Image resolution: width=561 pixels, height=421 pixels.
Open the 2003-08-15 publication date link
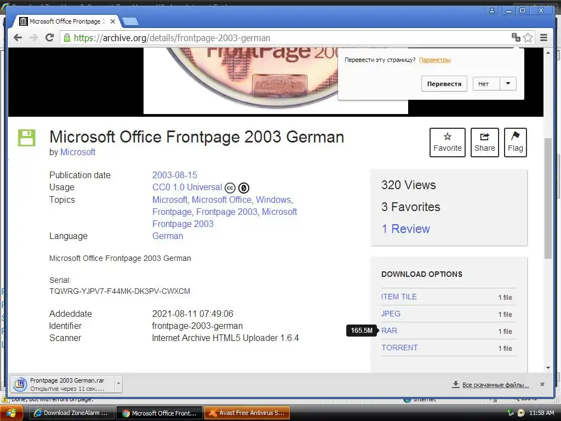tap(175, 175)
